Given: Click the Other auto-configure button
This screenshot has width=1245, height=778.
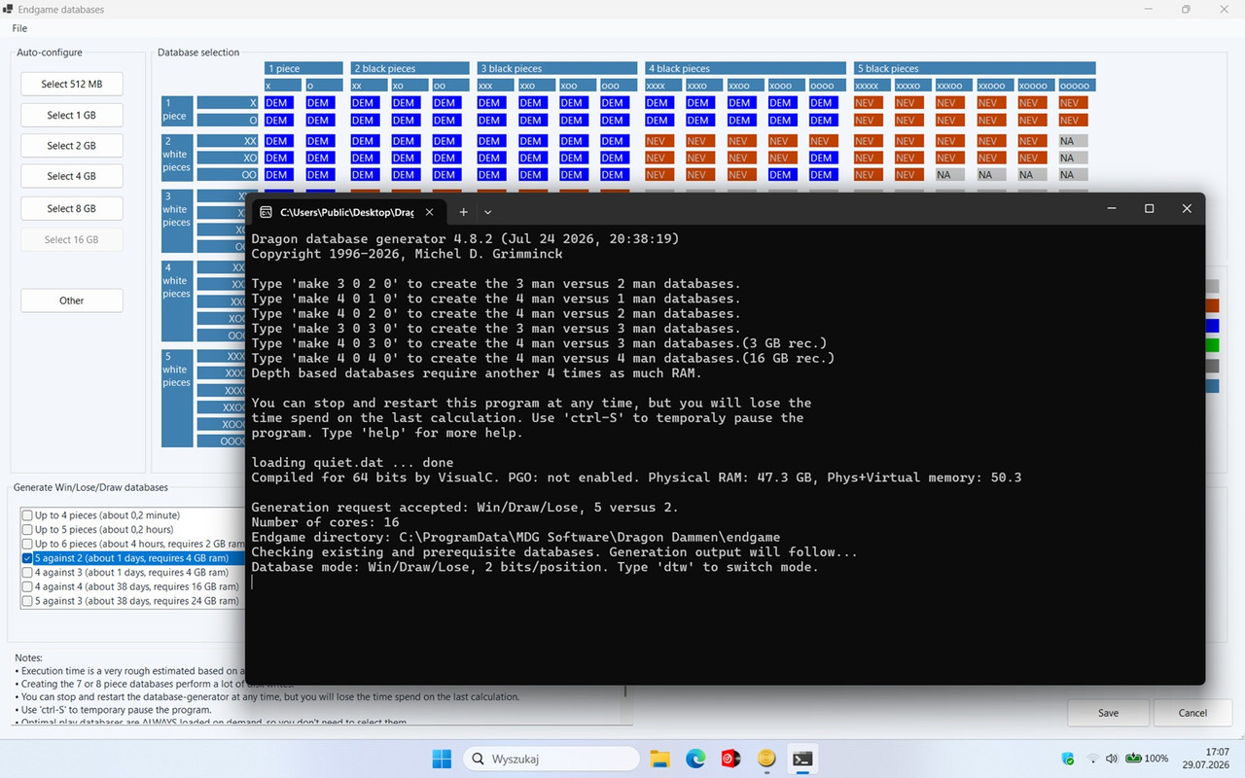Looking at the screenshot, I should pyautogui.click(x=72, y=301).
